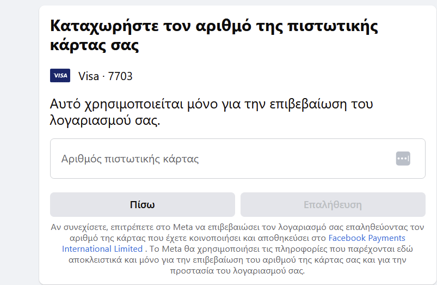Click the last disclaimer line προστασία του λογαριασμού σας
The width and height of the screenshot is (437, 285).
click(237, 270)
